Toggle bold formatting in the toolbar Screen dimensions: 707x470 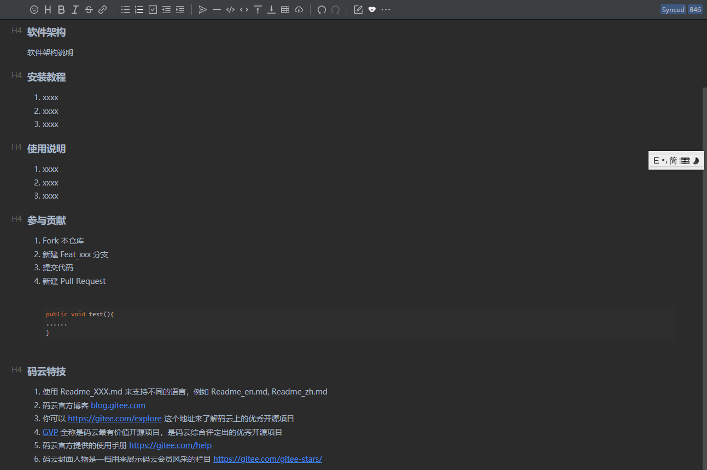point(61,9)
